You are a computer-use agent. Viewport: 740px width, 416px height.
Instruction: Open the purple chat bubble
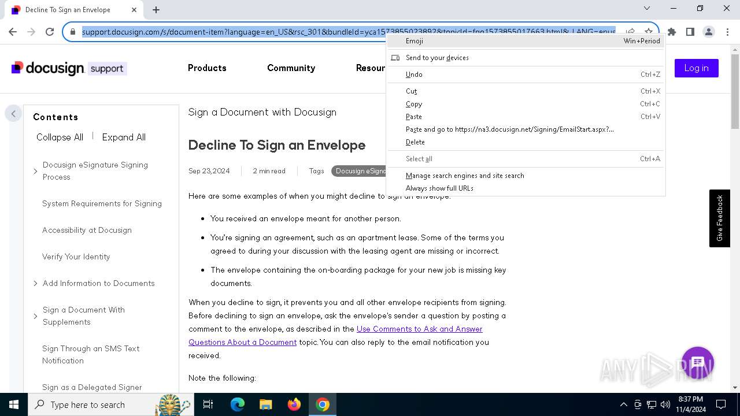click(698, 363)
